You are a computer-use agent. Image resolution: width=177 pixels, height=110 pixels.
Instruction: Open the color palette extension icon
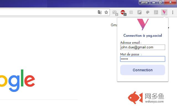coord(148,12)
